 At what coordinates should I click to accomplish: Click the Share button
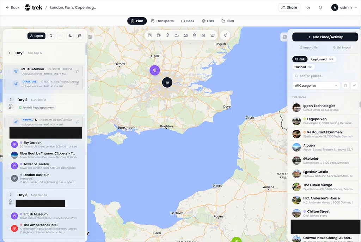click(289, 8)
